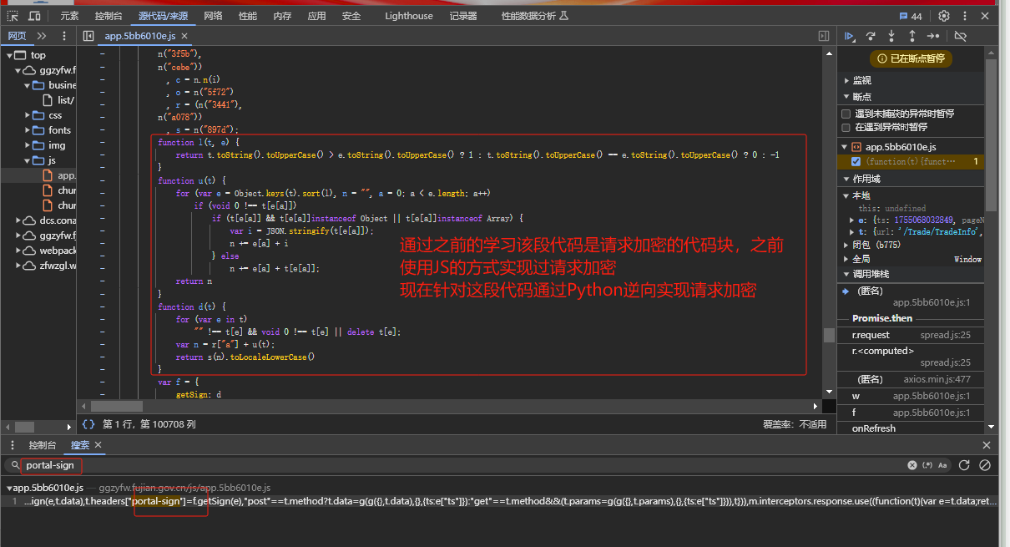Expand the img folder
The height and width of the screenshot is (547, 1010).
coord(28,145)
